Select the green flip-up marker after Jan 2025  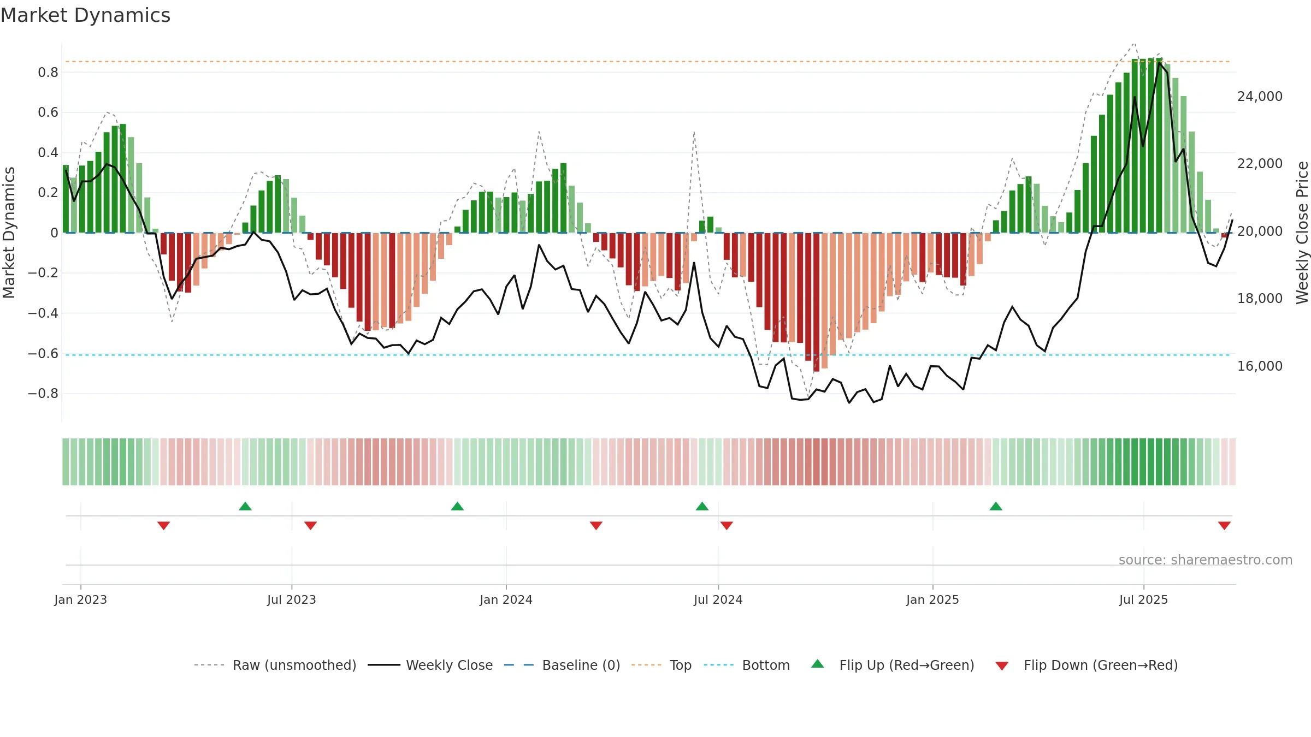click(x=996, y=506)
